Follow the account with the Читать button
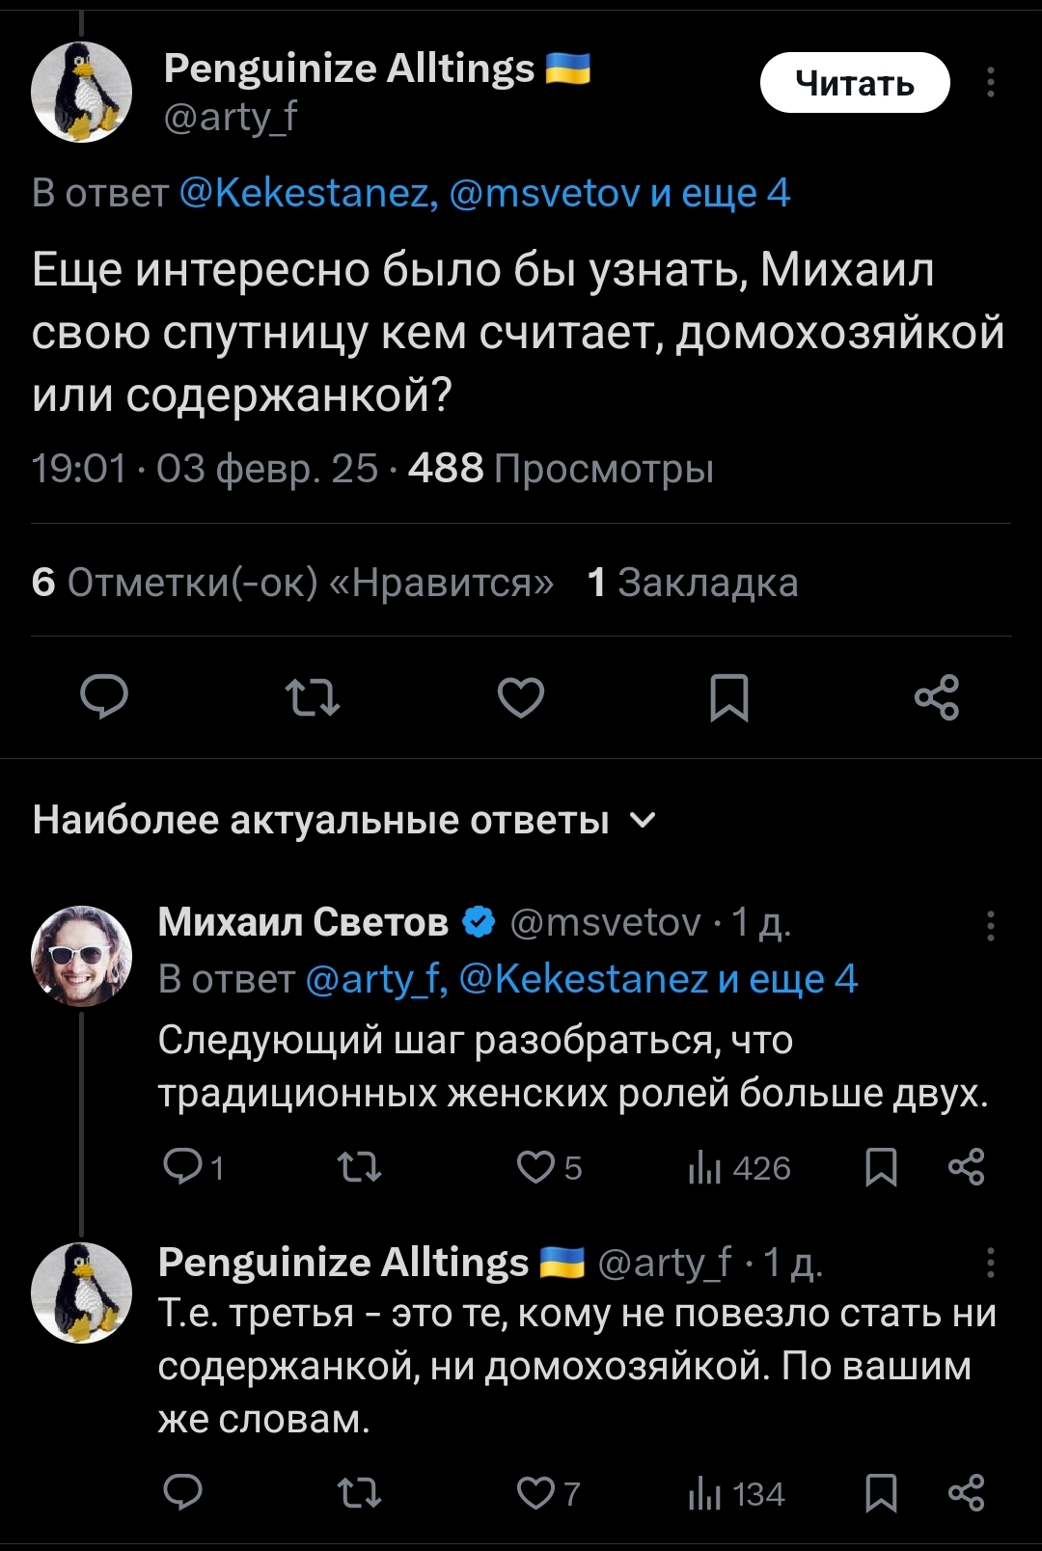The width and height of the screenshot is (1042, 1551). pos(855,83)
